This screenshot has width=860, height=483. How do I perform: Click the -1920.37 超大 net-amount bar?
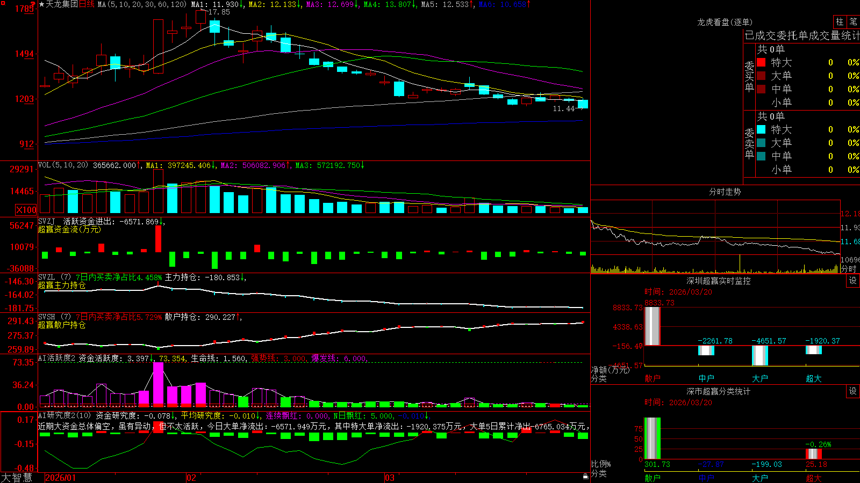[x=814, y=350]
